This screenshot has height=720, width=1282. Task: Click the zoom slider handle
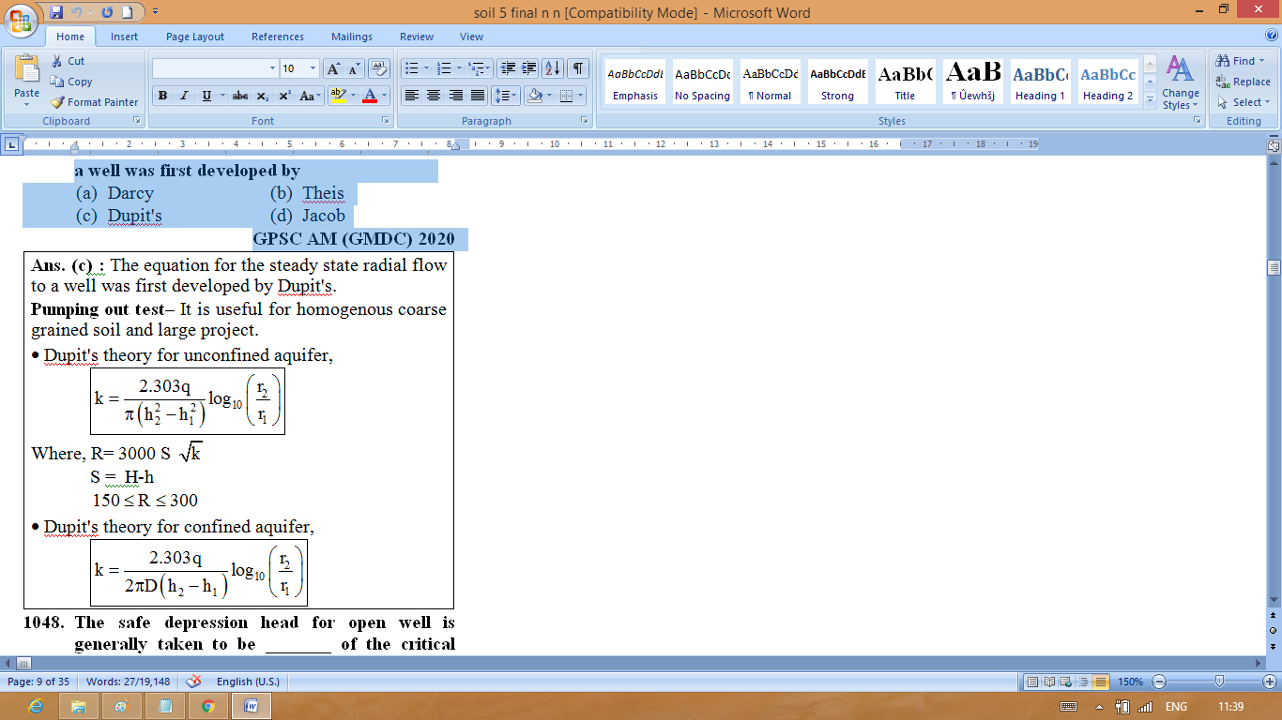tap(1218, 682)
